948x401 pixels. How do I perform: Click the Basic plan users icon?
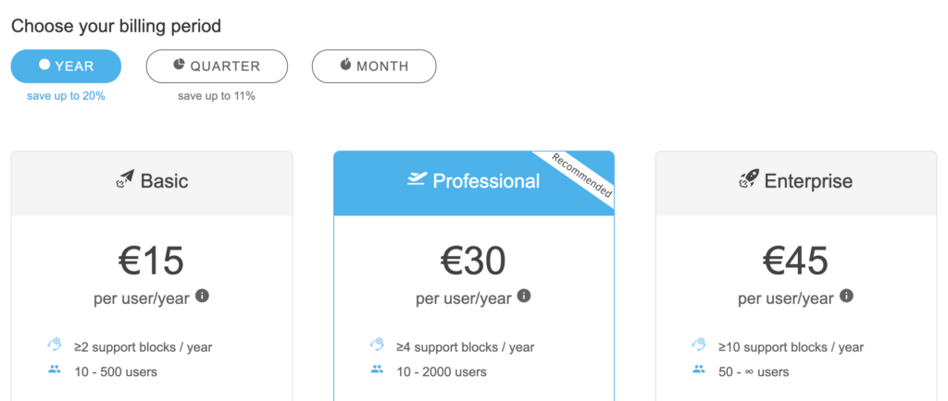click(x=54, y=371)
